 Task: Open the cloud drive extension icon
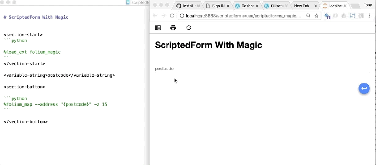coord(344,16)
